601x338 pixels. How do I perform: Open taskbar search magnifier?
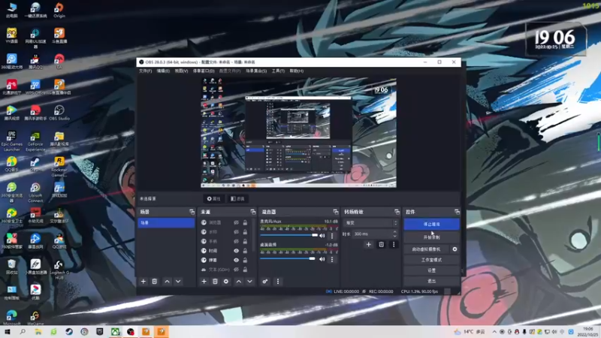(23, 331)
